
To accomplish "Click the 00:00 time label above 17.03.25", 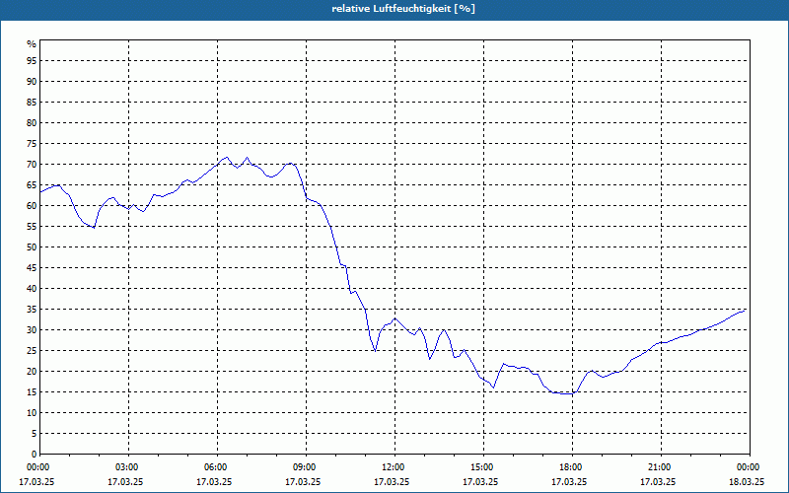I will tap(37, 467).
